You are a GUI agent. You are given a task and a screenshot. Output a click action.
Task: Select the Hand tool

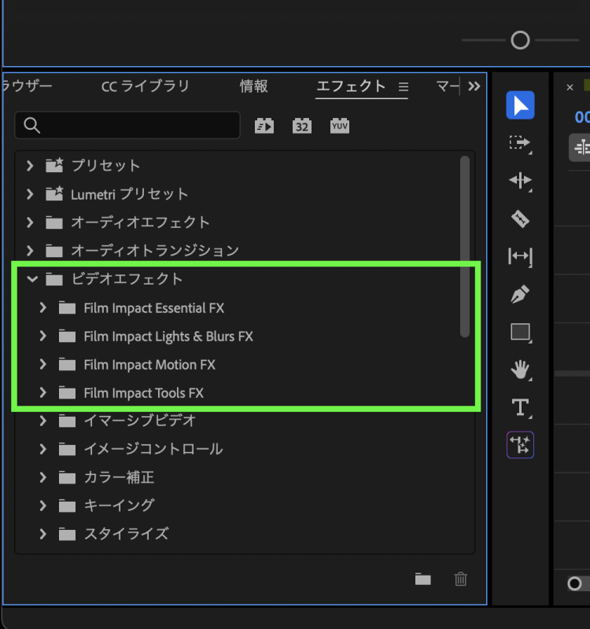(520, 370)
